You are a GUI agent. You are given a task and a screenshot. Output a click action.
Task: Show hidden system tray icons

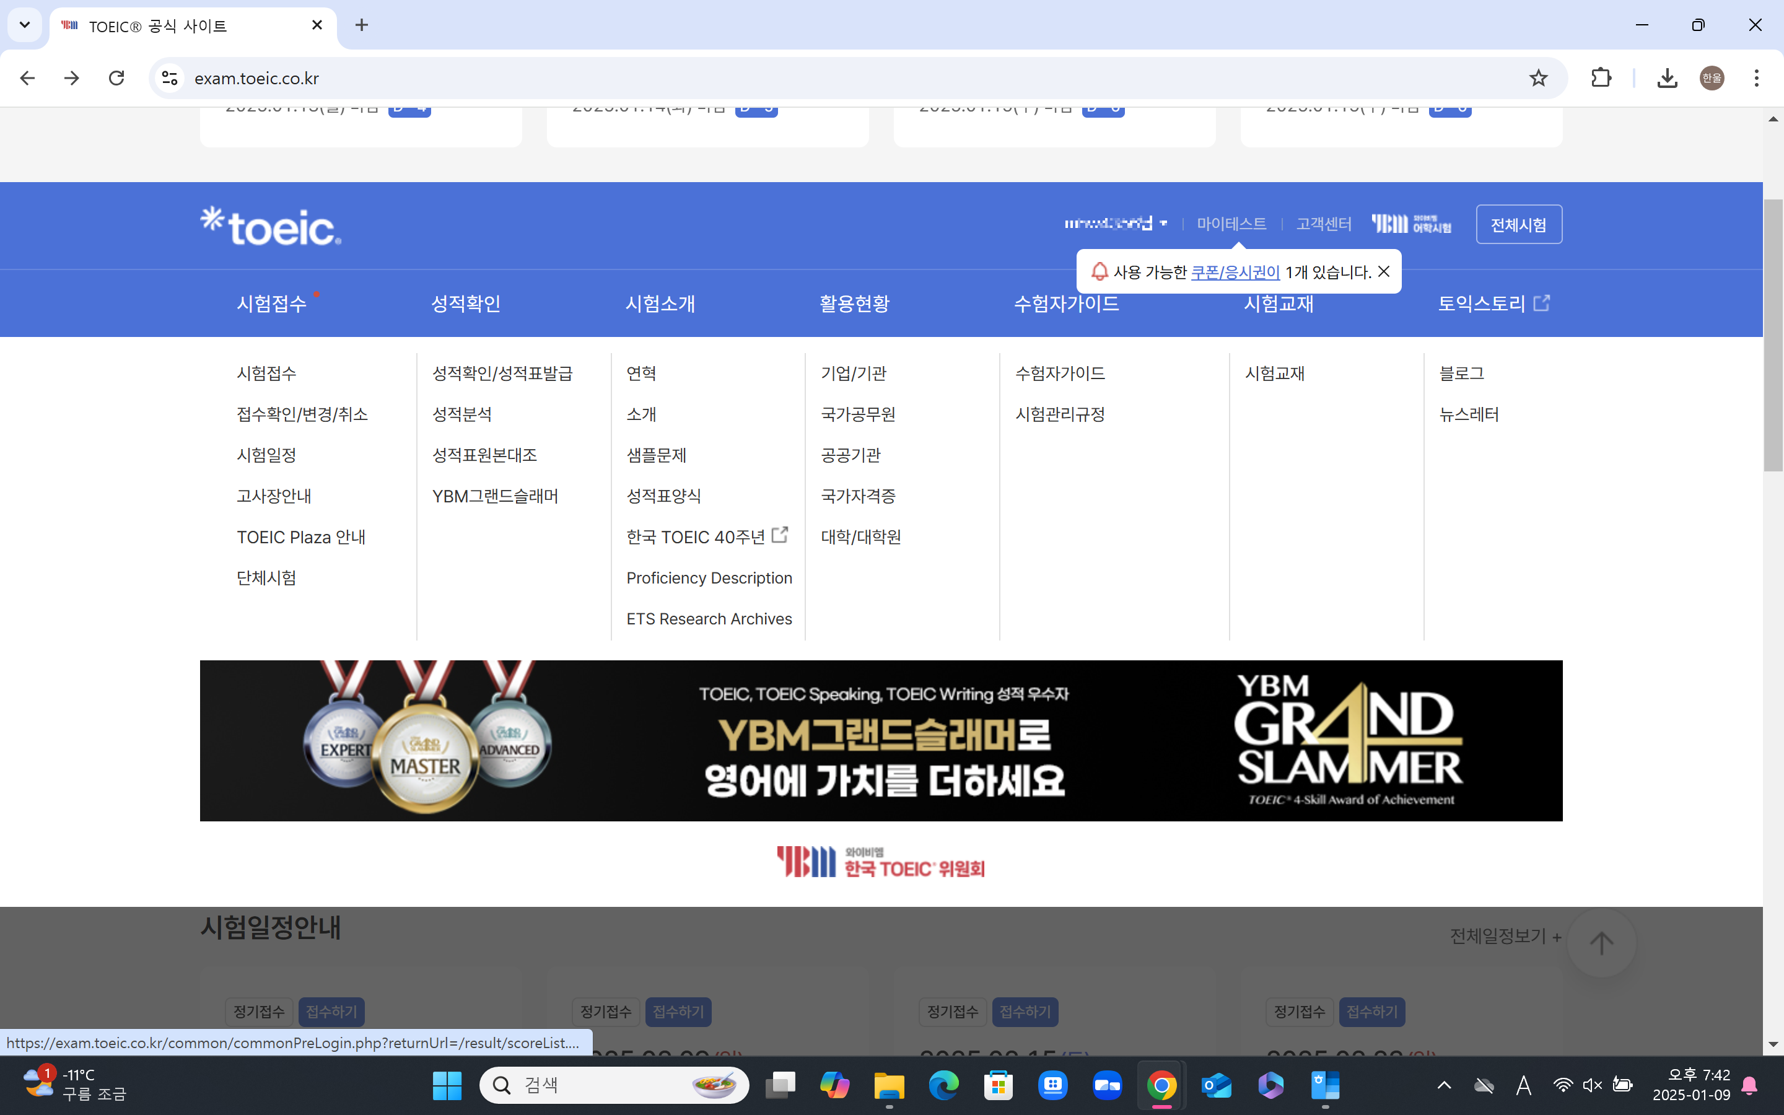pyautogui.click(x=1444, y=1085)
